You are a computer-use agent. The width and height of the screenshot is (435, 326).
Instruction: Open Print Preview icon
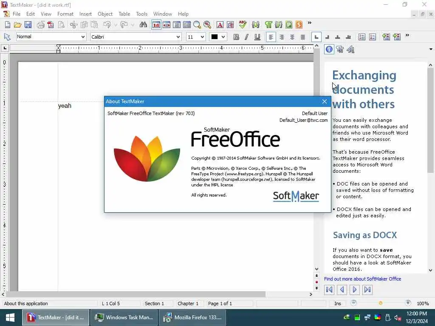point(61,25)
